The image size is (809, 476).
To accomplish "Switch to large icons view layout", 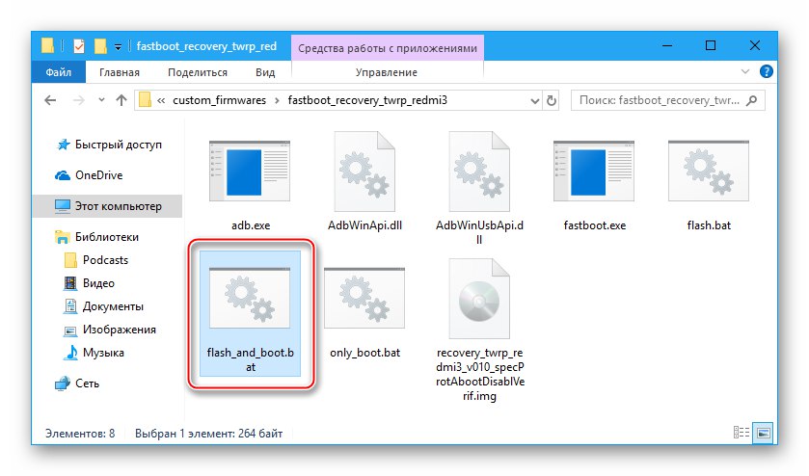I will 764,433.
